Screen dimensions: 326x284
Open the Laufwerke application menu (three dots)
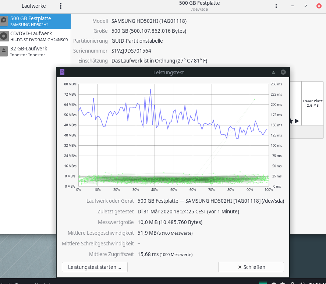tap(61, 6)
